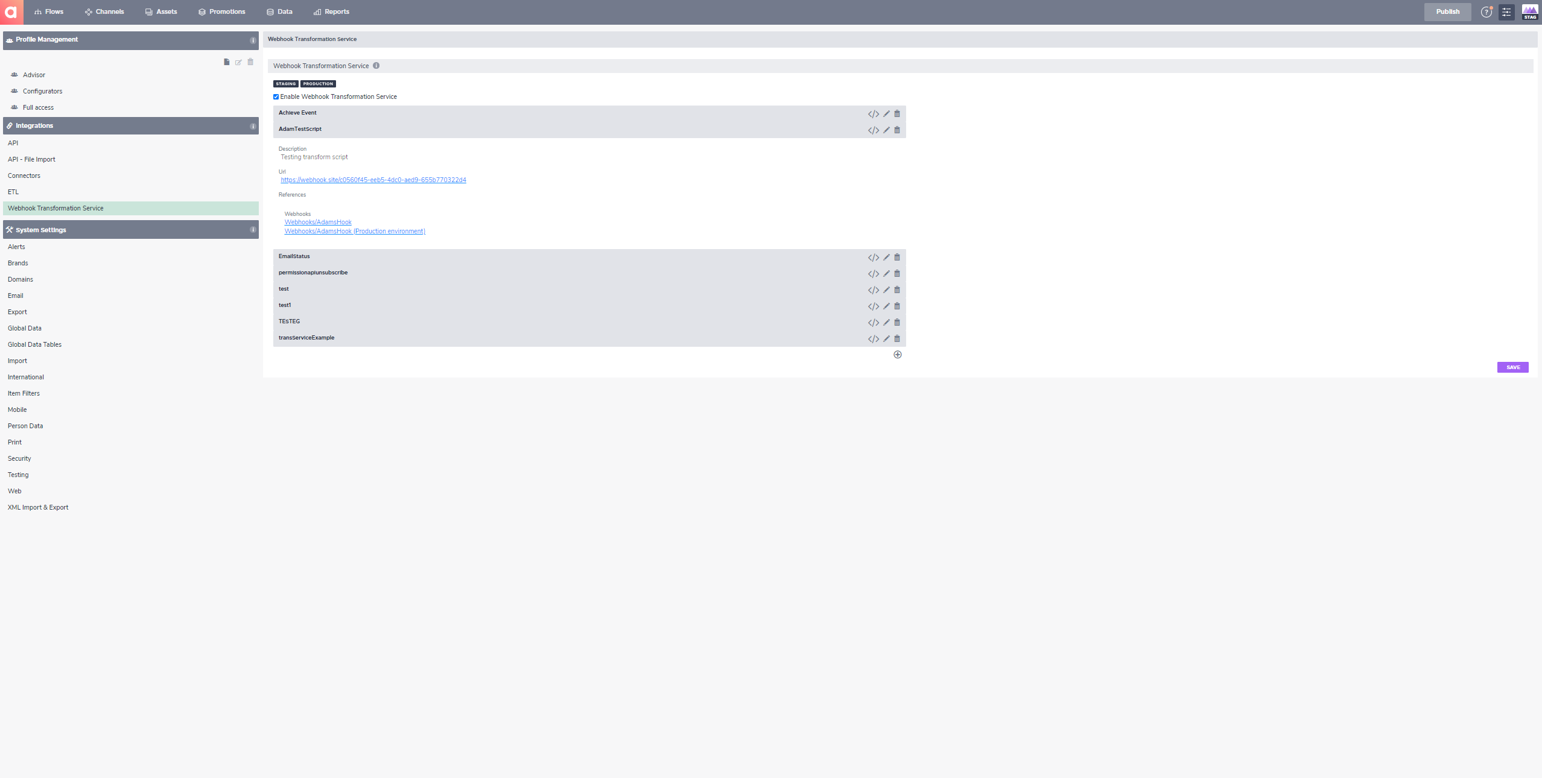Click the app logo home icon
This screenshot has width=1542, height=778.
pyautogui.click(x=11, y=12)
